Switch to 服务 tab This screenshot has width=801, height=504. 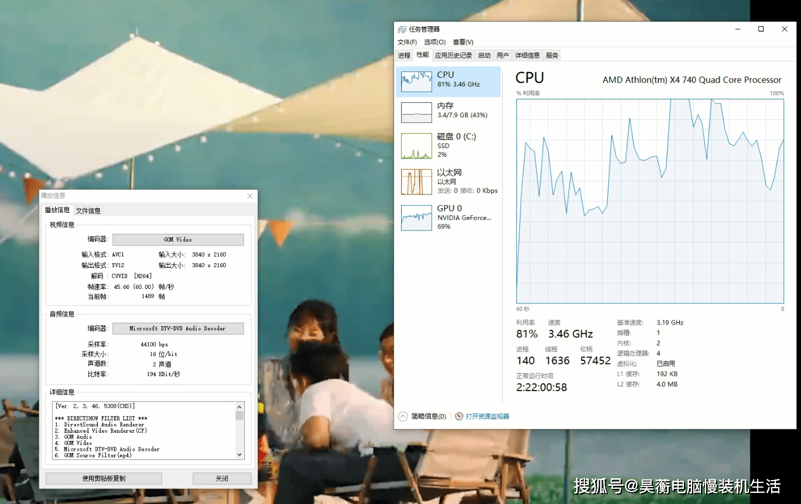pyautogui.click(x=552, y=56)
